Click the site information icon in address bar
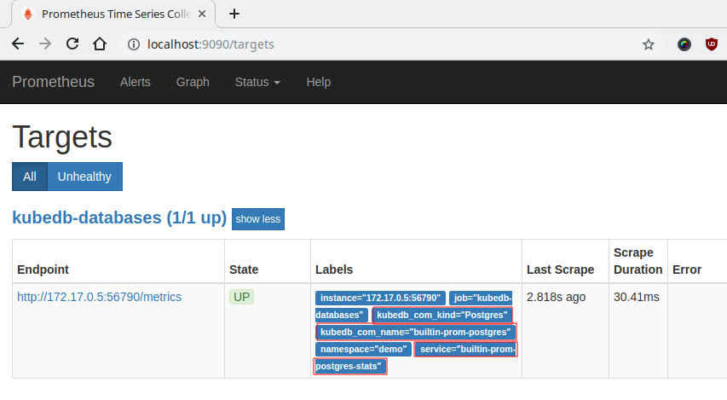The image size is (727, 400). click(x=132, y=44)
